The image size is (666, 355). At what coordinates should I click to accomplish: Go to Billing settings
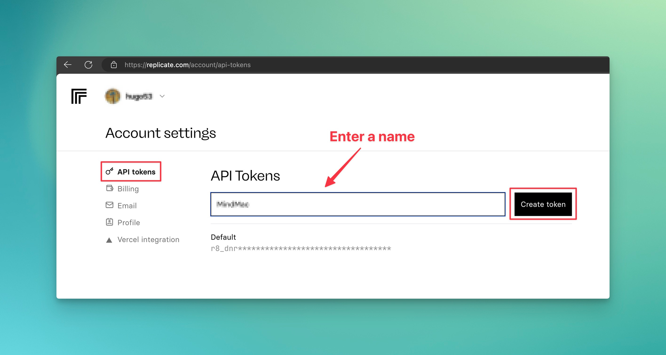[x=128, y=189]
